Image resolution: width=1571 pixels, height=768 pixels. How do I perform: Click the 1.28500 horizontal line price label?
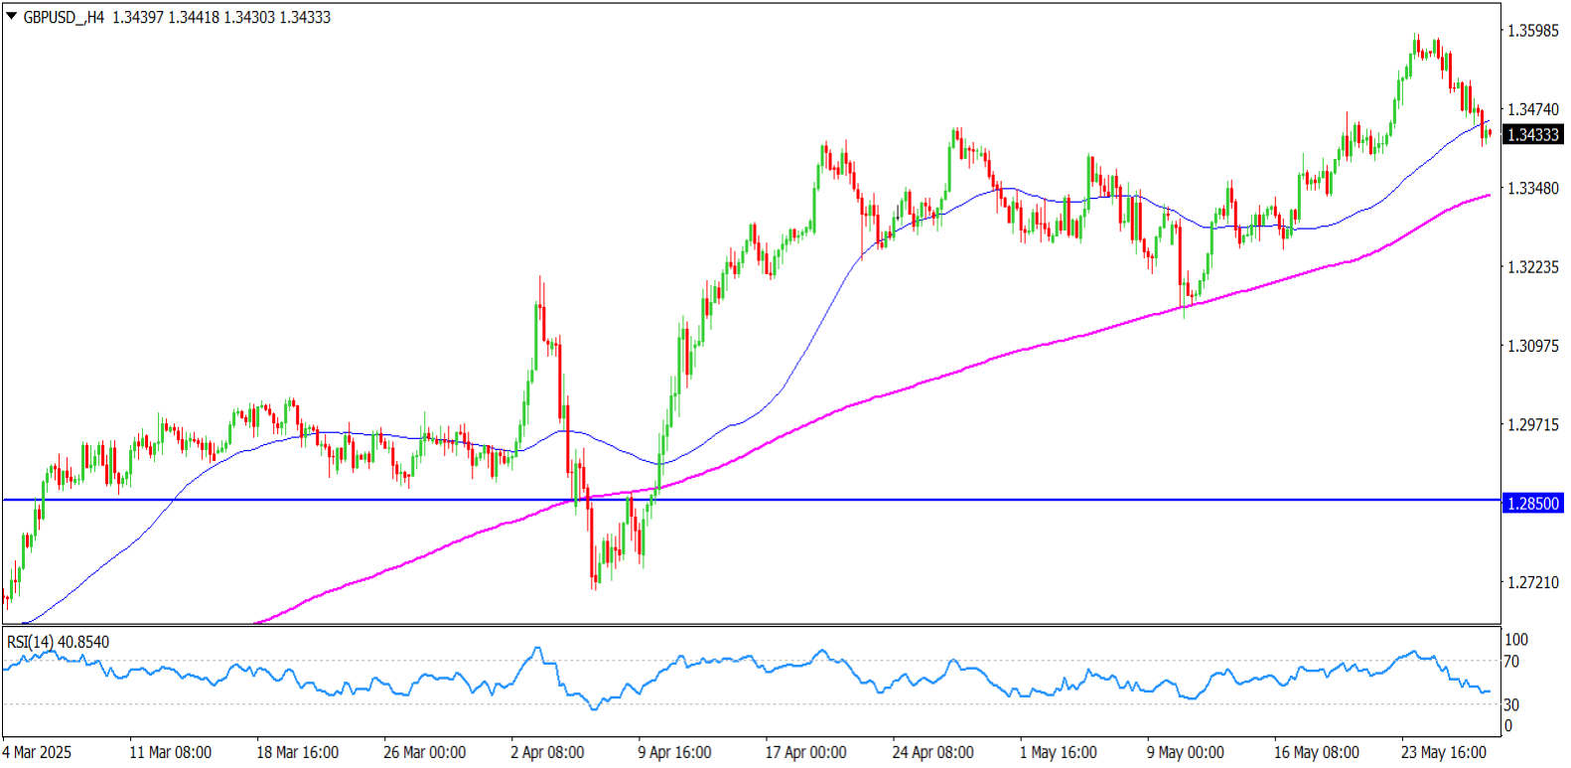tap(1533, 504)
